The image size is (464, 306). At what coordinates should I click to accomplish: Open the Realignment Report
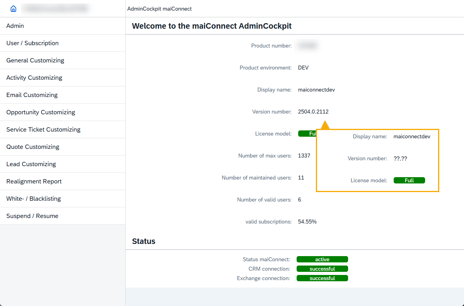(34, 181)
